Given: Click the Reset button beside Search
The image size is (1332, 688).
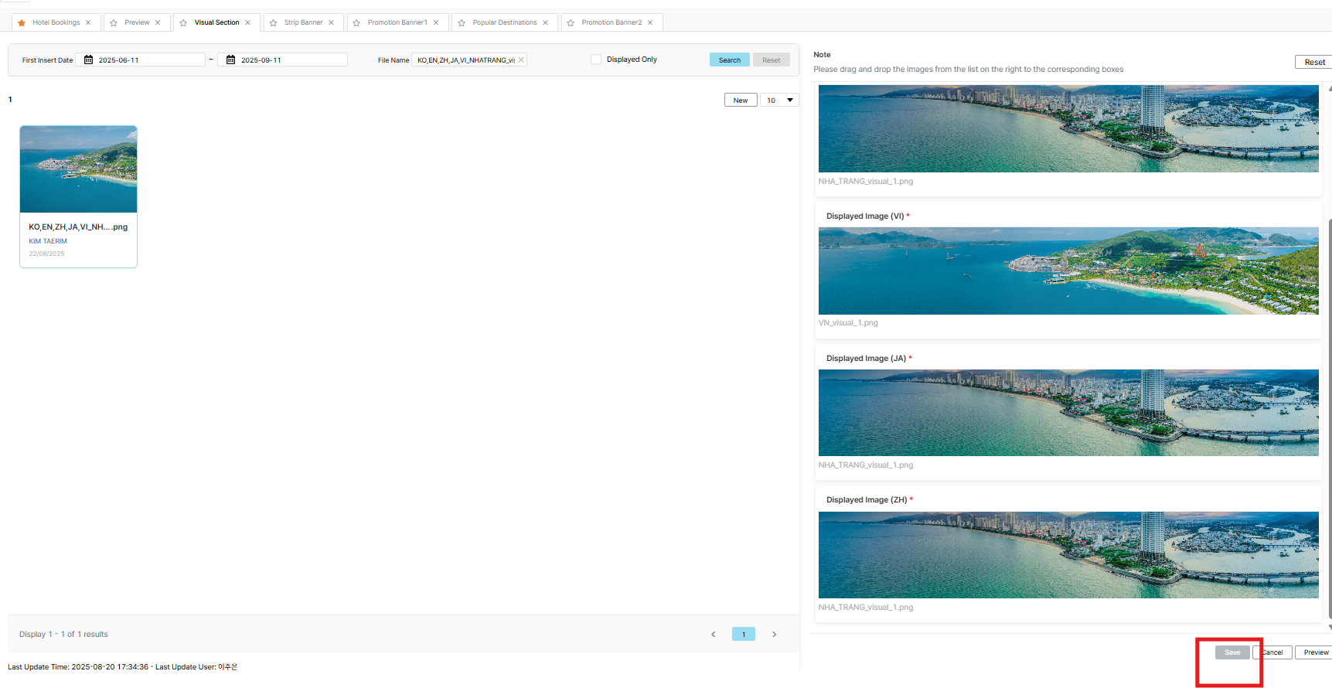Looking at the screenshot, I should point(772,60).
